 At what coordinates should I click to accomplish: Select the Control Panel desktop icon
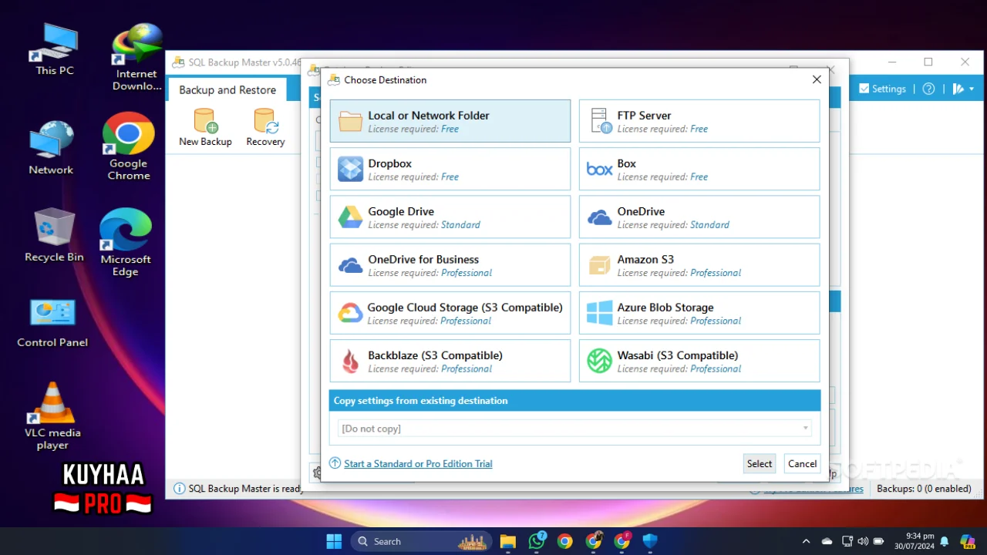point(52,322)
